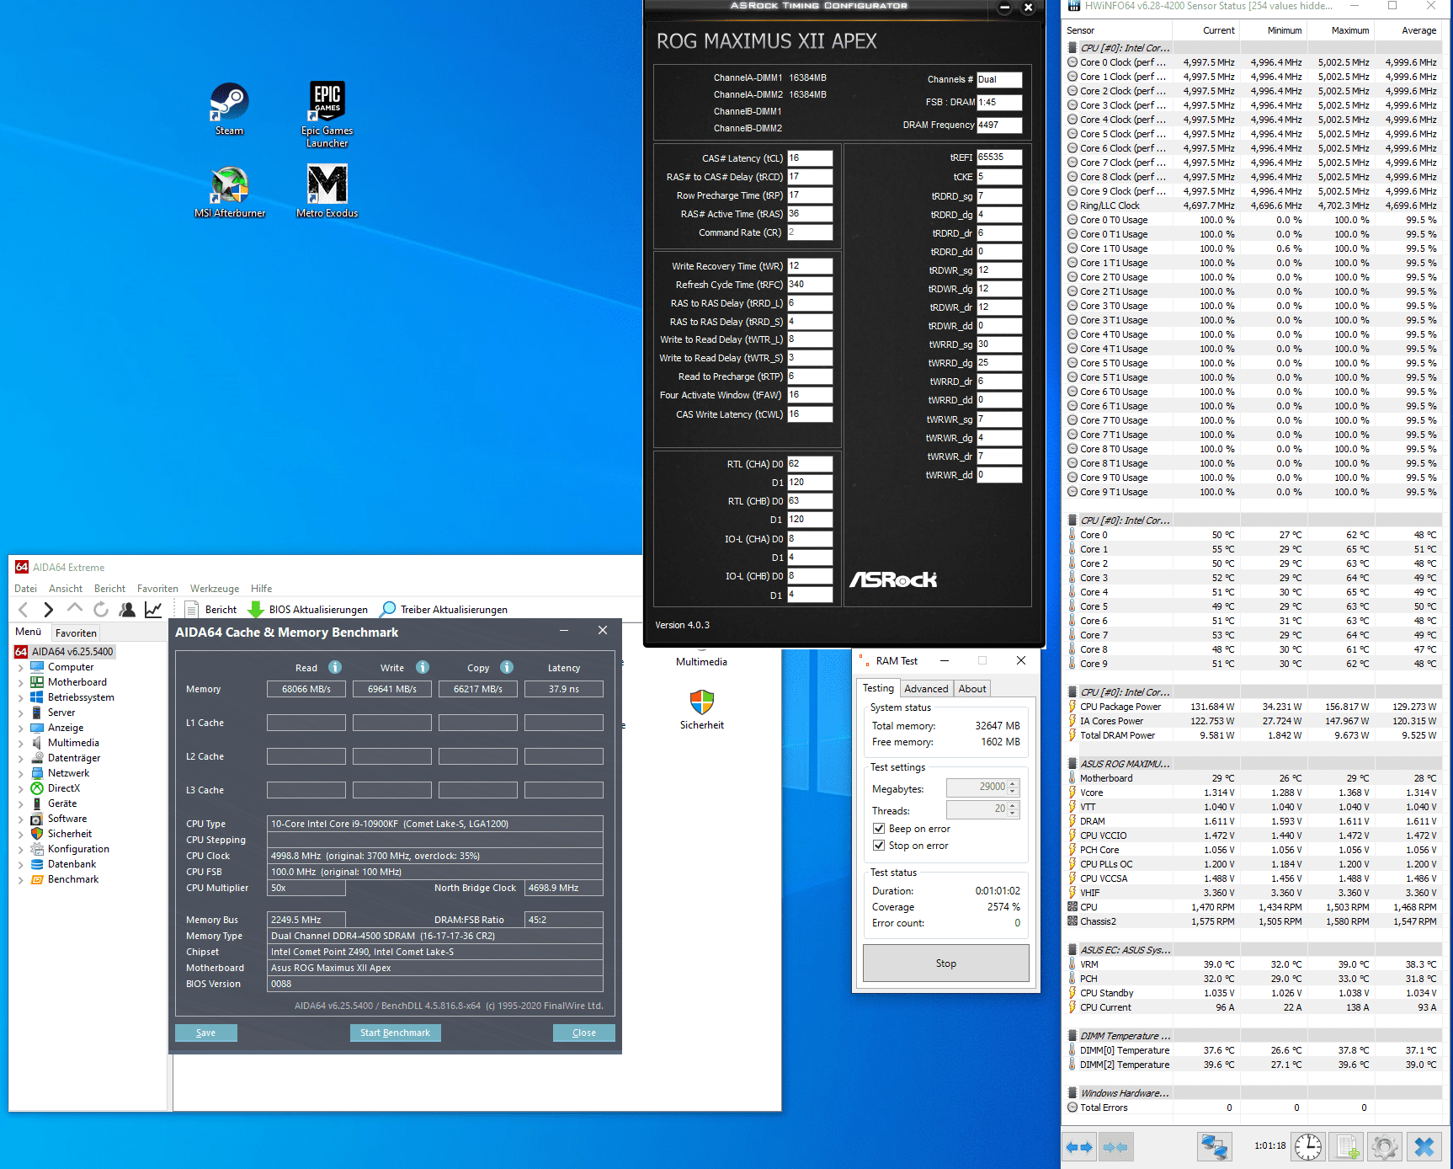Expand the Anzeige tree node
Screen dimensions: 1453x1169
point(21,728)
